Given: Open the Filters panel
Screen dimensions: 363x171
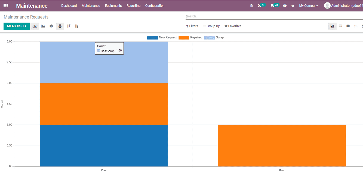Looking at the screenshot, I should pyautogui.click(x=192, y=26).
